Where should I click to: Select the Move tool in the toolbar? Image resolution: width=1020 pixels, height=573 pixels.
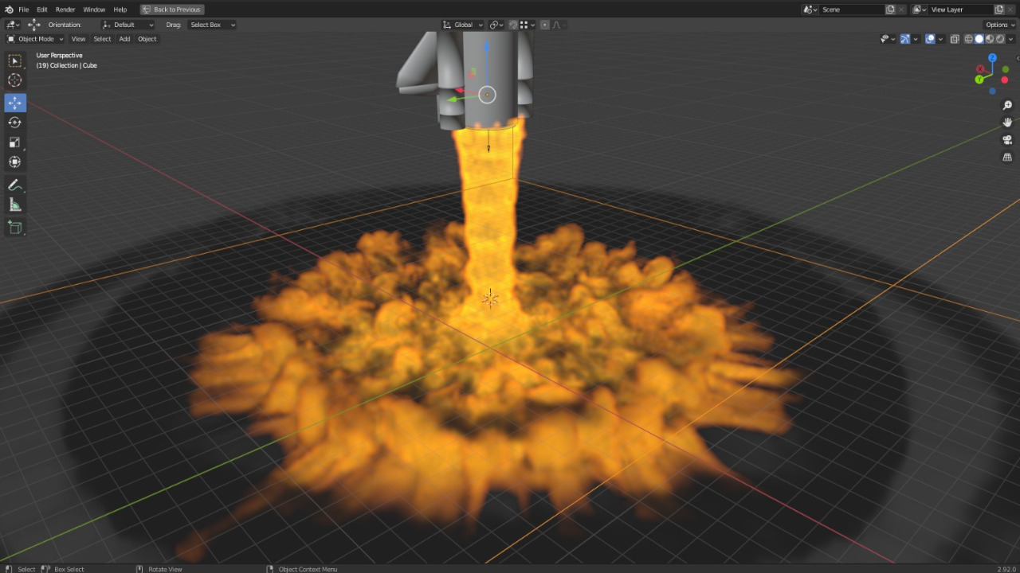click(14, 102)
